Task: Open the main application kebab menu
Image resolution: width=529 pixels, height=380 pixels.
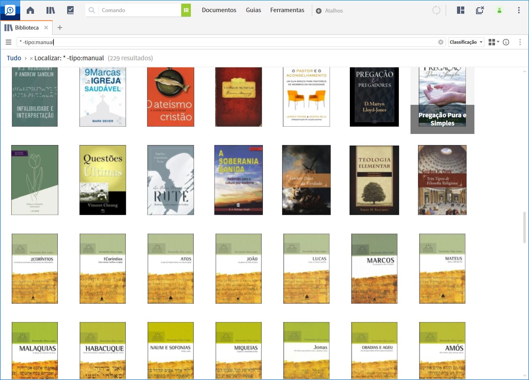Action: [519, 11]
